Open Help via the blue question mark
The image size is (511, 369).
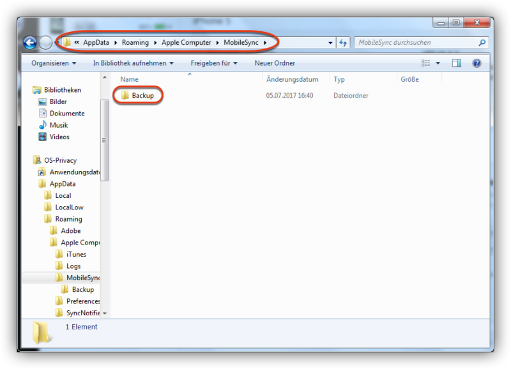(477, 63)
